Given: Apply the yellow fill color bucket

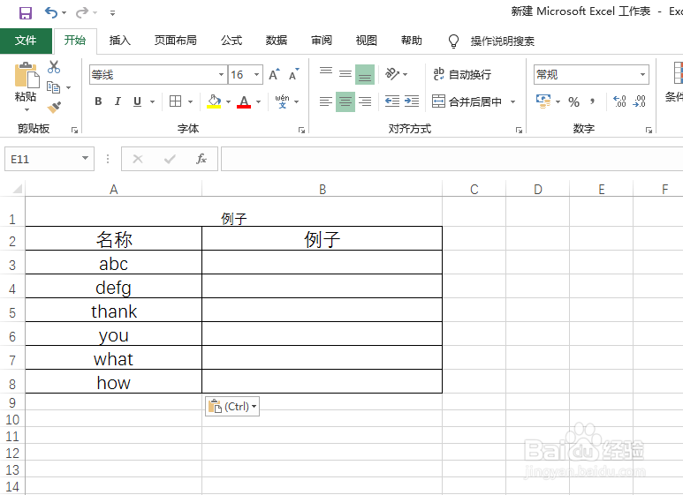Looking at the screenshot, I should point(214,101).
